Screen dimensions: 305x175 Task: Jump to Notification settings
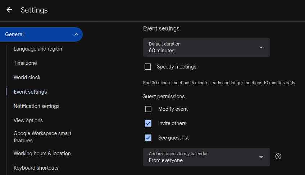click(x=36, y=106)
